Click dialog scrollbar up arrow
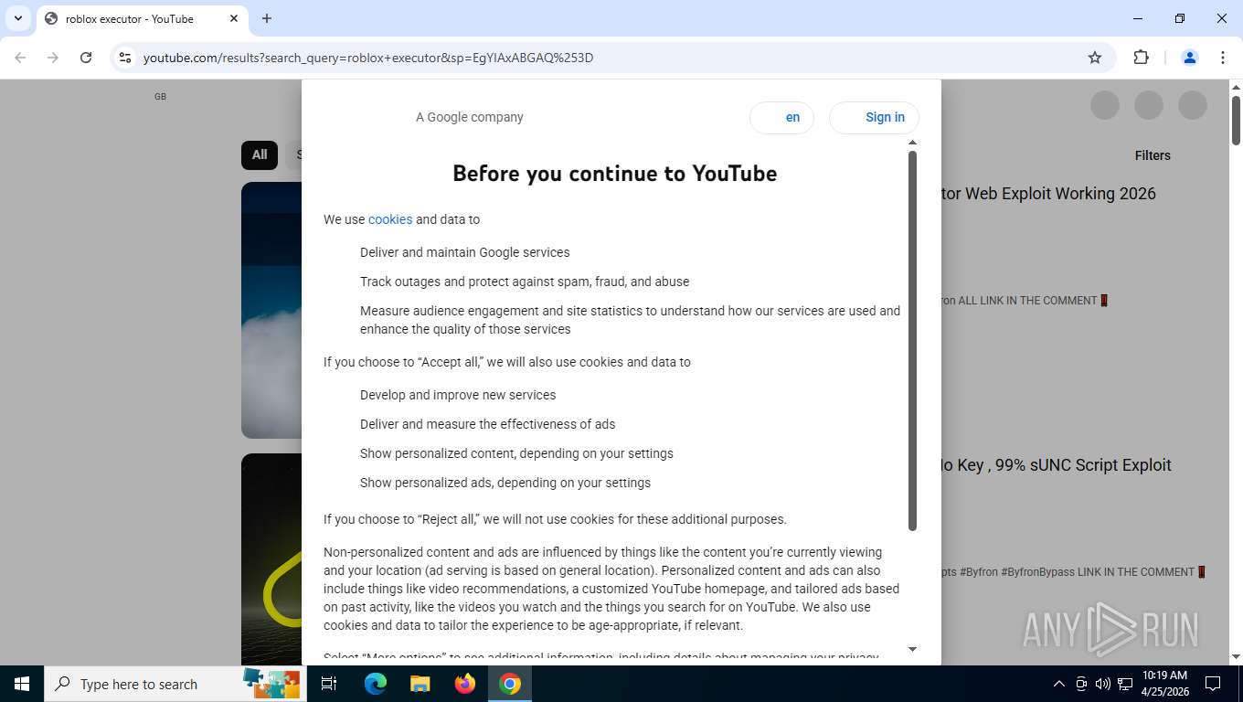The width and height of the screenshot is (1243, 702). click(x=912, y=142)
